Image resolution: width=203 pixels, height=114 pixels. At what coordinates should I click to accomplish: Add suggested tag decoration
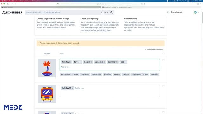(x=96, y=74)
